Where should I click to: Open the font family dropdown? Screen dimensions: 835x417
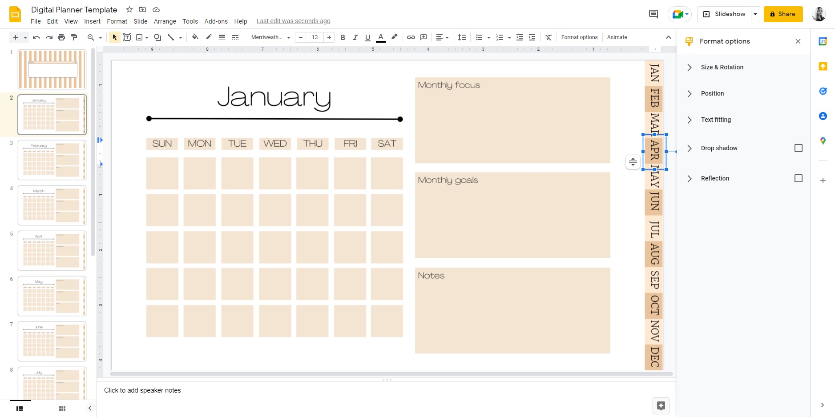(270, 37)
